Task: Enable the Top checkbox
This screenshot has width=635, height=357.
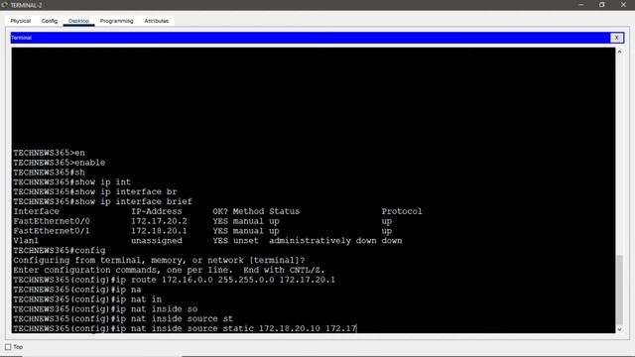Action: pos(8,347)
